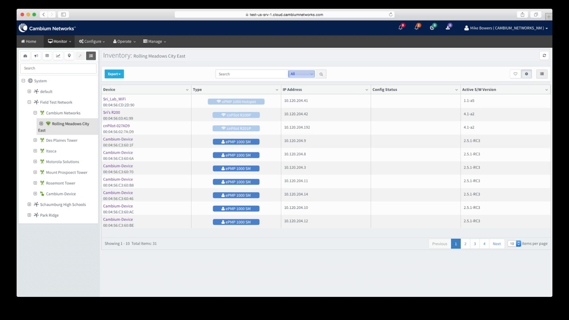Viewport: 569px width, 320px height.
Task: Open the Sri's R200 device link
Action: [112, 112]
